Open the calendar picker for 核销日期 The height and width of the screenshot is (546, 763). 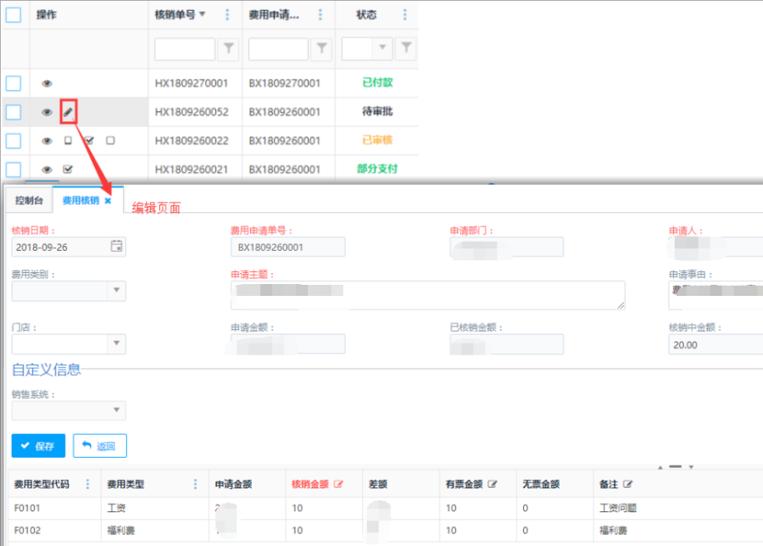pyautogui.click(x=117, y=247)
